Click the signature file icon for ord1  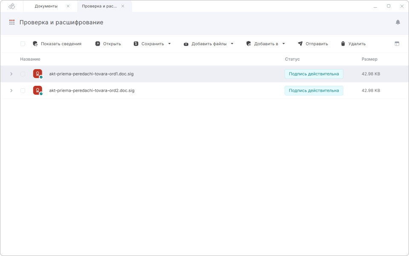[x=37, y=74]
